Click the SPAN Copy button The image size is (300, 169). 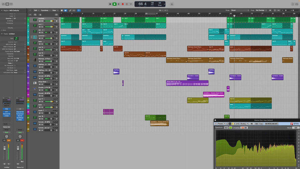pyautogui.click(x=261, y=124)
